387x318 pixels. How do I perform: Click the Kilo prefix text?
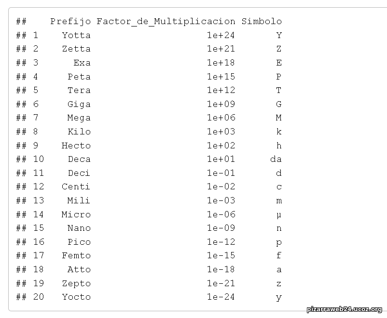79,132
